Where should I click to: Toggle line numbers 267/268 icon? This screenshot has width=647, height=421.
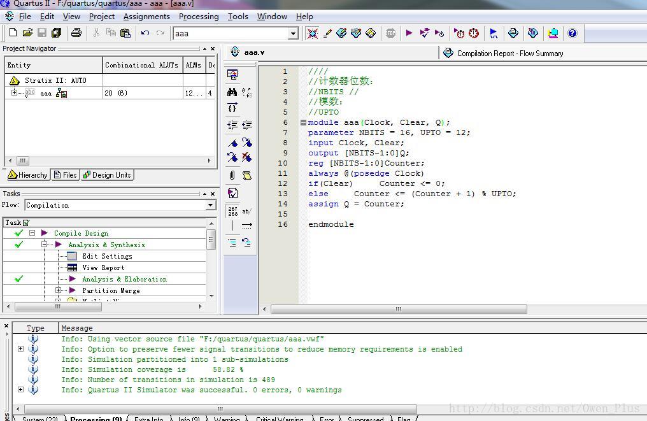pyautogui.click(x=232, y=211)
